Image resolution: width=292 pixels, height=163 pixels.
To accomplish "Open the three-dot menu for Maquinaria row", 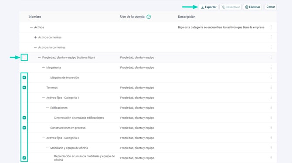I will click(271, 68).
